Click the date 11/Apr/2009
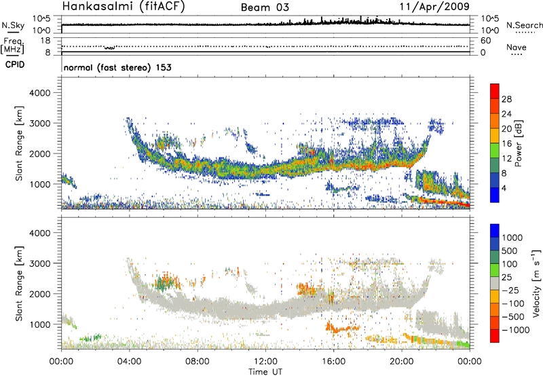Image resolution: width=543 pixels, height=376 pixels. coord(434,7)
